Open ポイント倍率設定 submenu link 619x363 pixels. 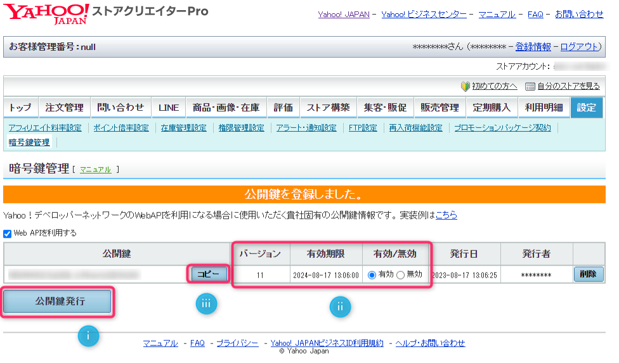pos(121,128)
